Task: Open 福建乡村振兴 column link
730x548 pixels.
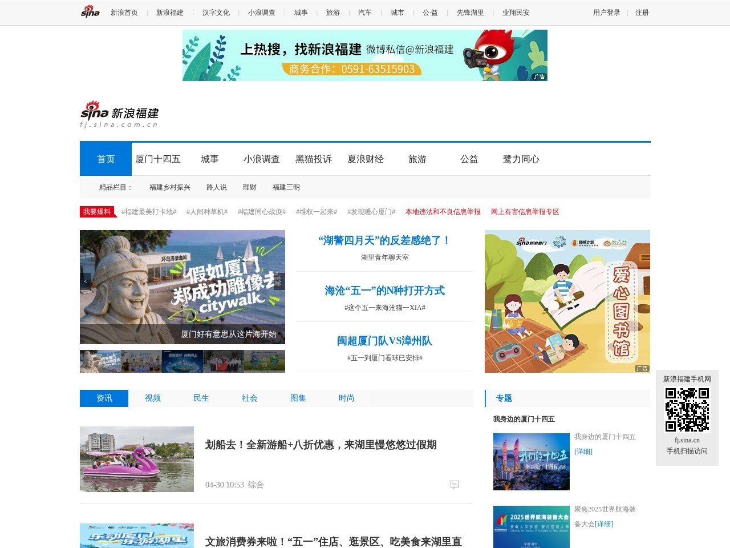Action: click(x=170, y=187)
